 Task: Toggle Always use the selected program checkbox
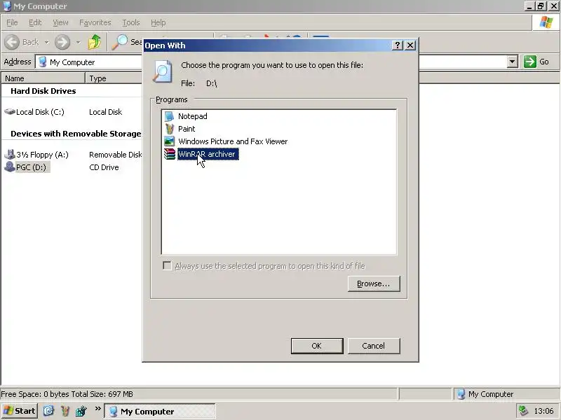167,266
